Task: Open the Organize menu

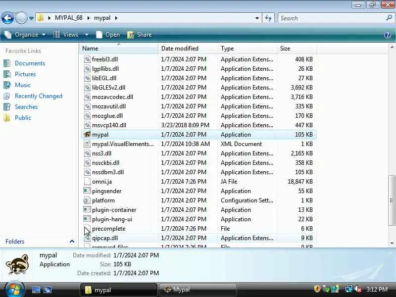Action: click(x=25, y=35)
